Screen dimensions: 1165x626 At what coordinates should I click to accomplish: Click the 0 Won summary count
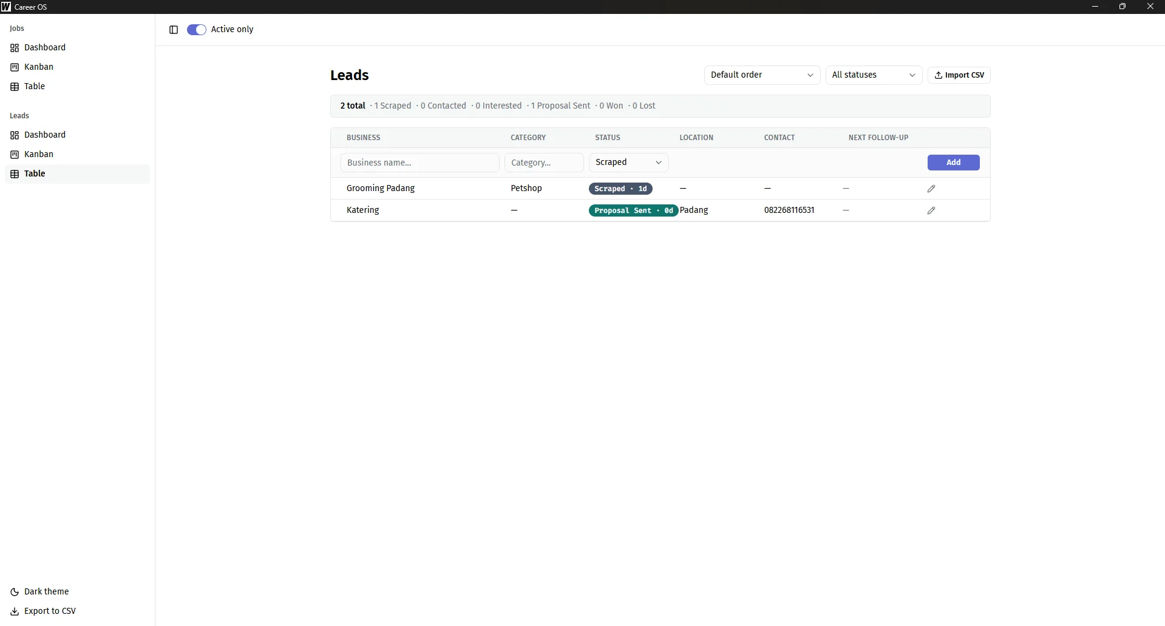click(x=611, y=106)
